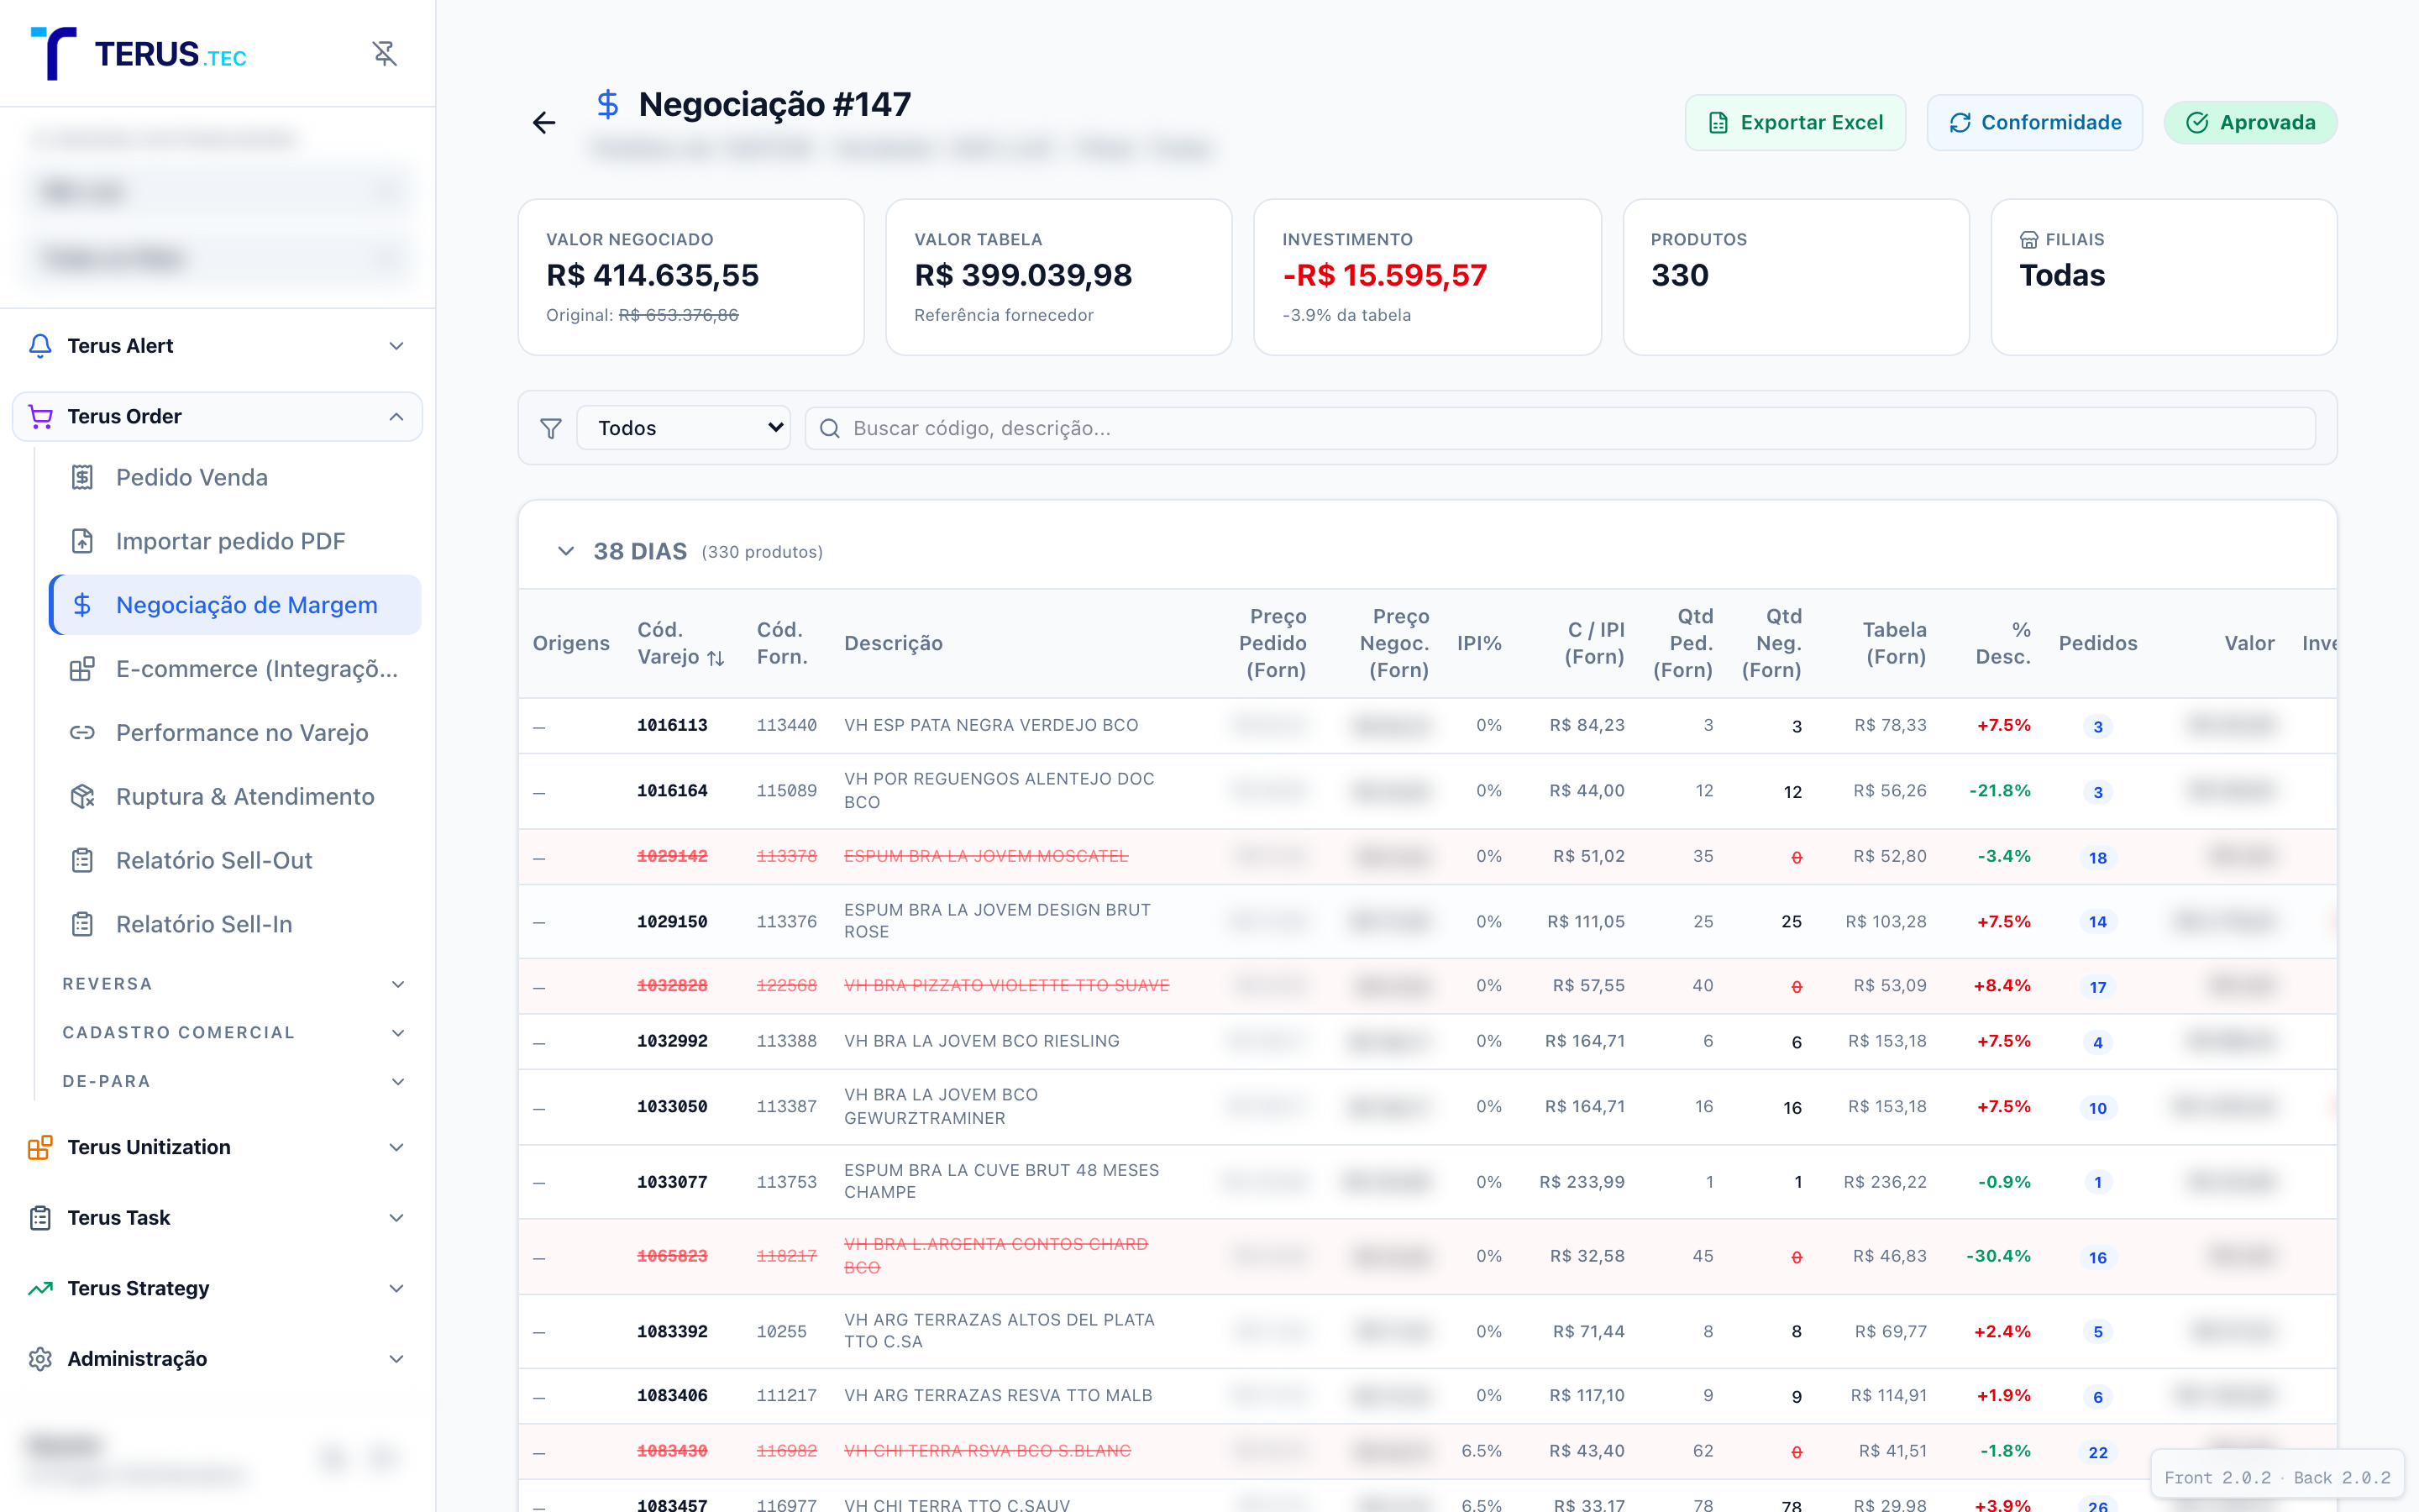Click the E-commerce integration icon
The width and height of the screenshot is (2419, 1512).
[82, 669]
